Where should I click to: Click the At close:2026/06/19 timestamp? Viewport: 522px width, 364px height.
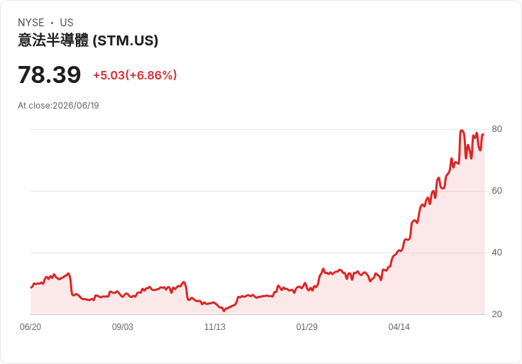58,106
